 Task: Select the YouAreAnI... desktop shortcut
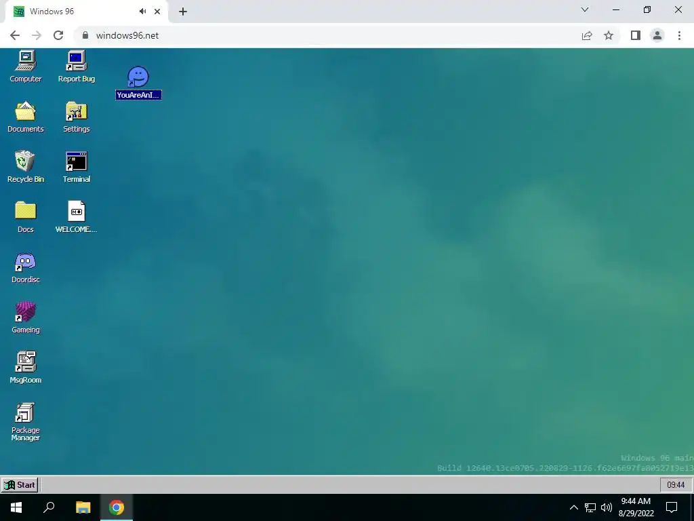pyautogui.click(x=138, y=83)
